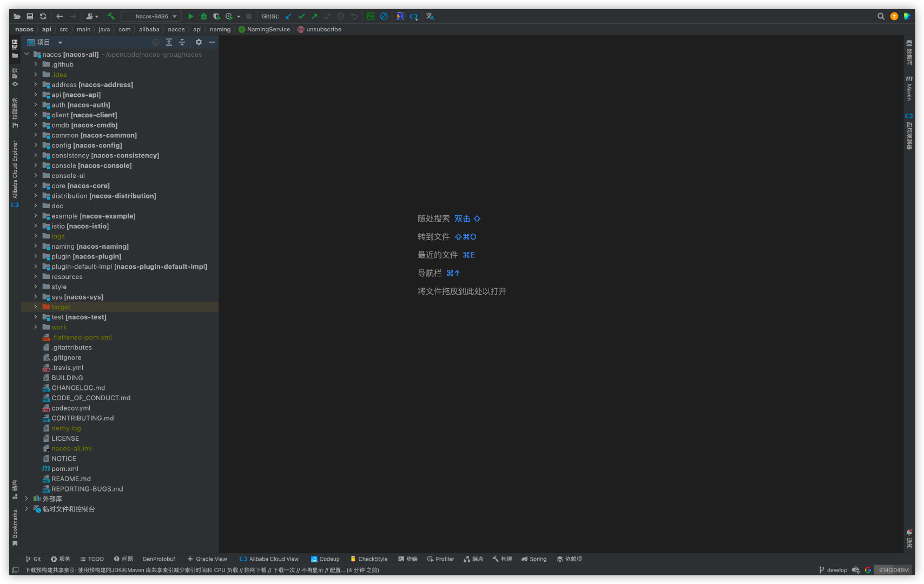Open project panel settings gear
Viewport: 924px width, 584px height.
(199, 42)
